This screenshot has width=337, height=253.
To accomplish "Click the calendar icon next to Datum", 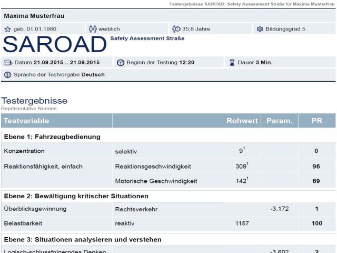I will 8,63.
